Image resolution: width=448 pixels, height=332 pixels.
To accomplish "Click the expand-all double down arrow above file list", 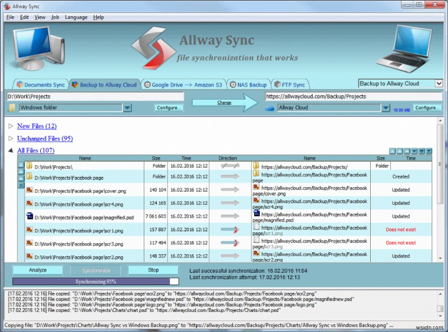I will pos(421,151).
